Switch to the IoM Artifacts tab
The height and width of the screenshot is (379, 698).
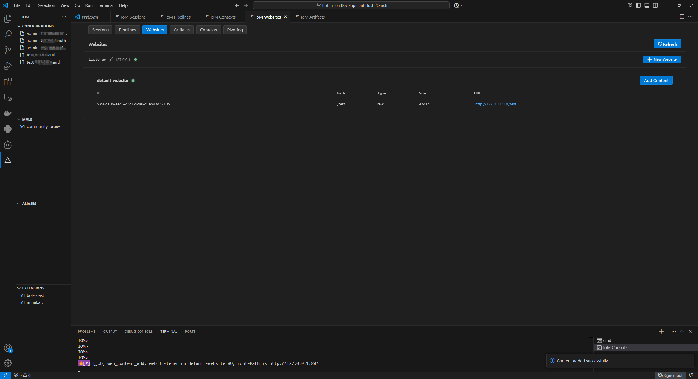312,17
